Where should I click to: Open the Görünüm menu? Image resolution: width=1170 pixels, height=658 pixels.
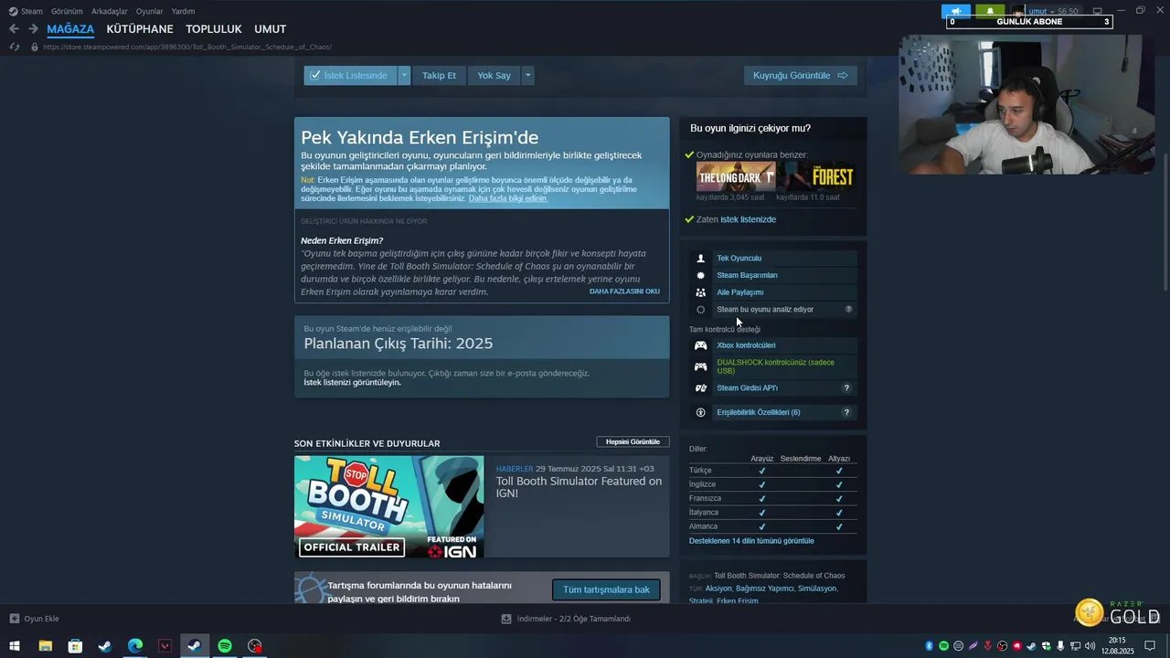click(67, 11)
